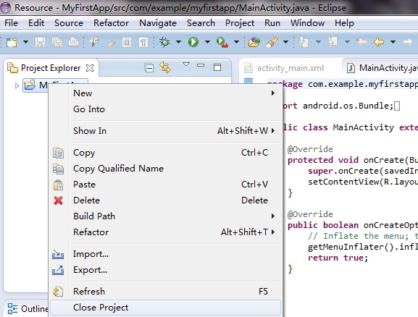
Task: Click the Print toolbar icon
Action: [x=73, y=42]
